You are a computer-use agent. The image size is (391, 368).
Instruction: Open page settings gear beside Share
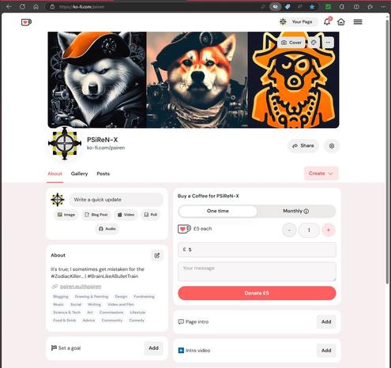(x=332, y=146)
